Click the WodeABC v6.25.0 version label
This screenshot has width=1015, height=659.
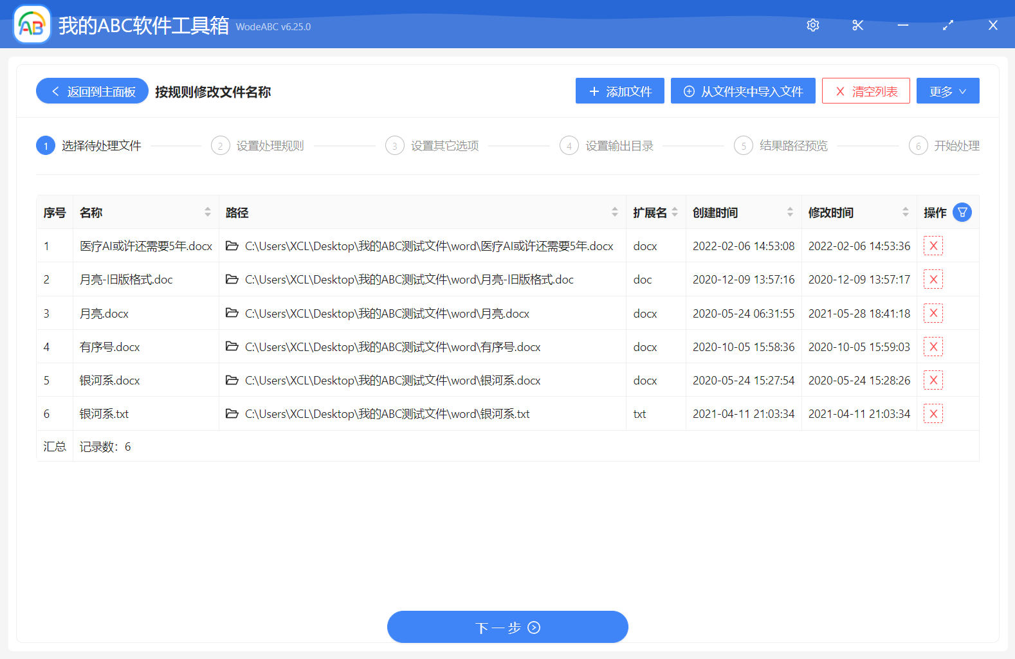[x=273, y=26]
